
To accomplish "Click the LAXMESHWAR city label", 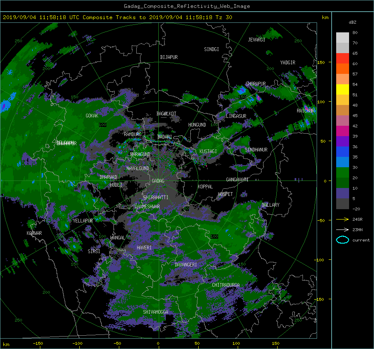I will pos(147,207).
